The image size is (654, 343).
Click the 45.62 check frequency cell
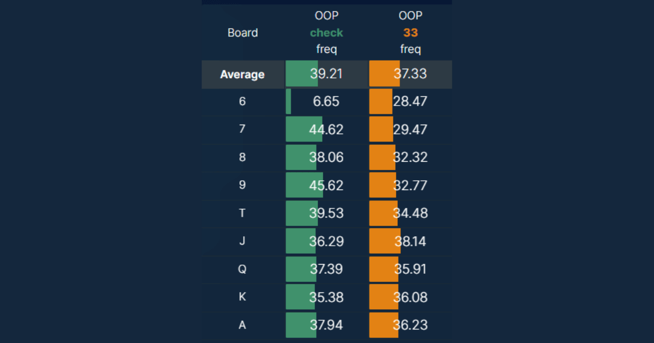(x=326, y=186)
